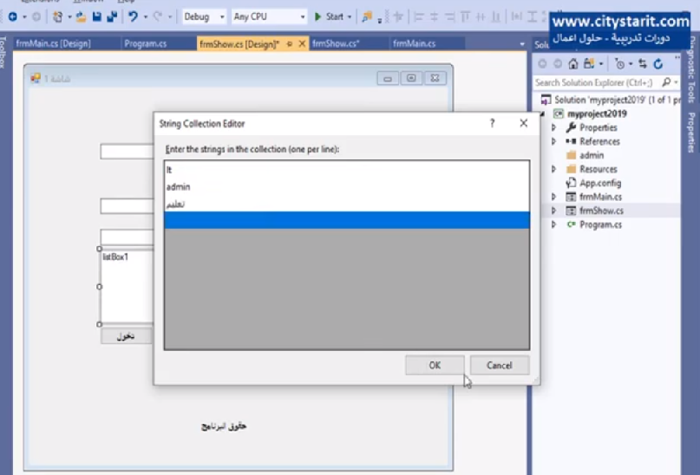
Task: Close the frmShow.cs [Design] tab
Action: (302, 43)
